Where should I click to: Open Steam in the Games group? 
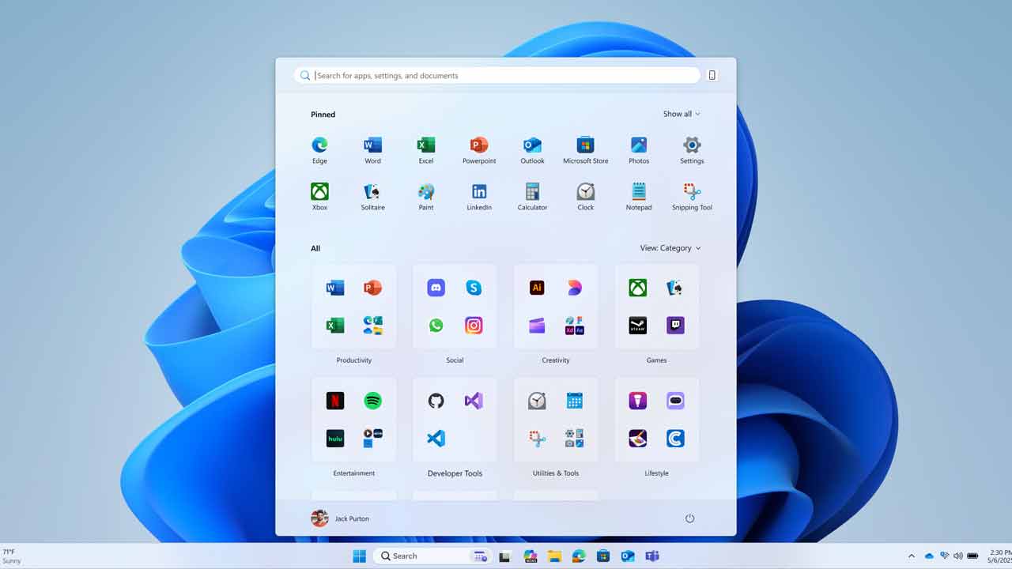click(x=638, y=326)
